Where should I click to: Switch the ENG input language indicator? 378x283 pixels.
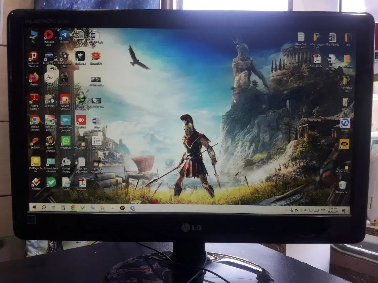323,210
